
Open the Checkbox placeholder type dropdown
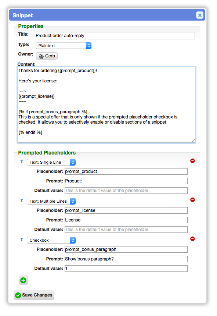tap(51, 240)
